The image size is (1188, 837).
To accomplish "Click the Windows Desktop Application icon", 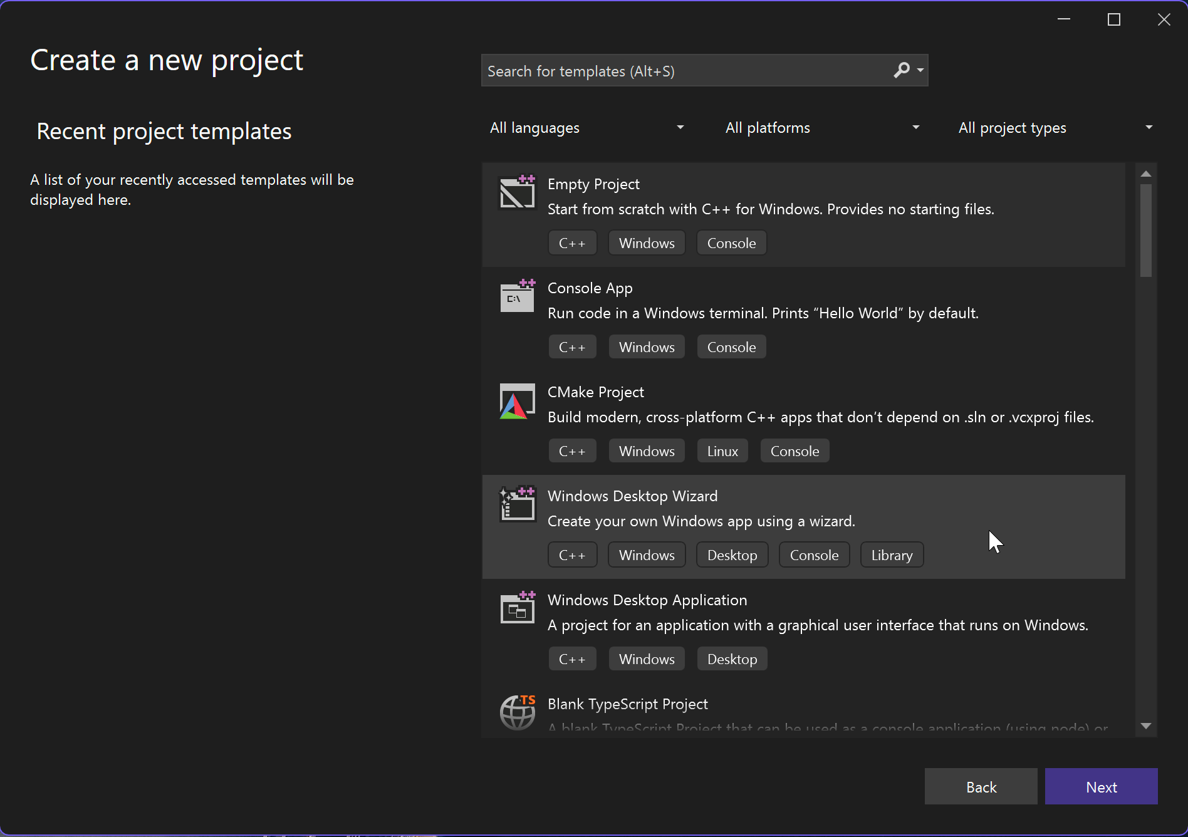I will [x=518, y=608].
